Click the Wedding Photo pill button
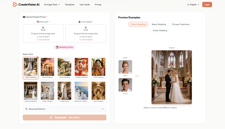 [x=64, y=47]
